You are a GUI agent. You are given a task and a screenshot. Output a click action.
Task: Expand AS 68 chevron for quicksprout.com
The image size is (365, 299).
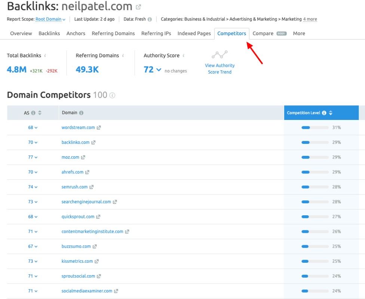click(x=36, y=217)
